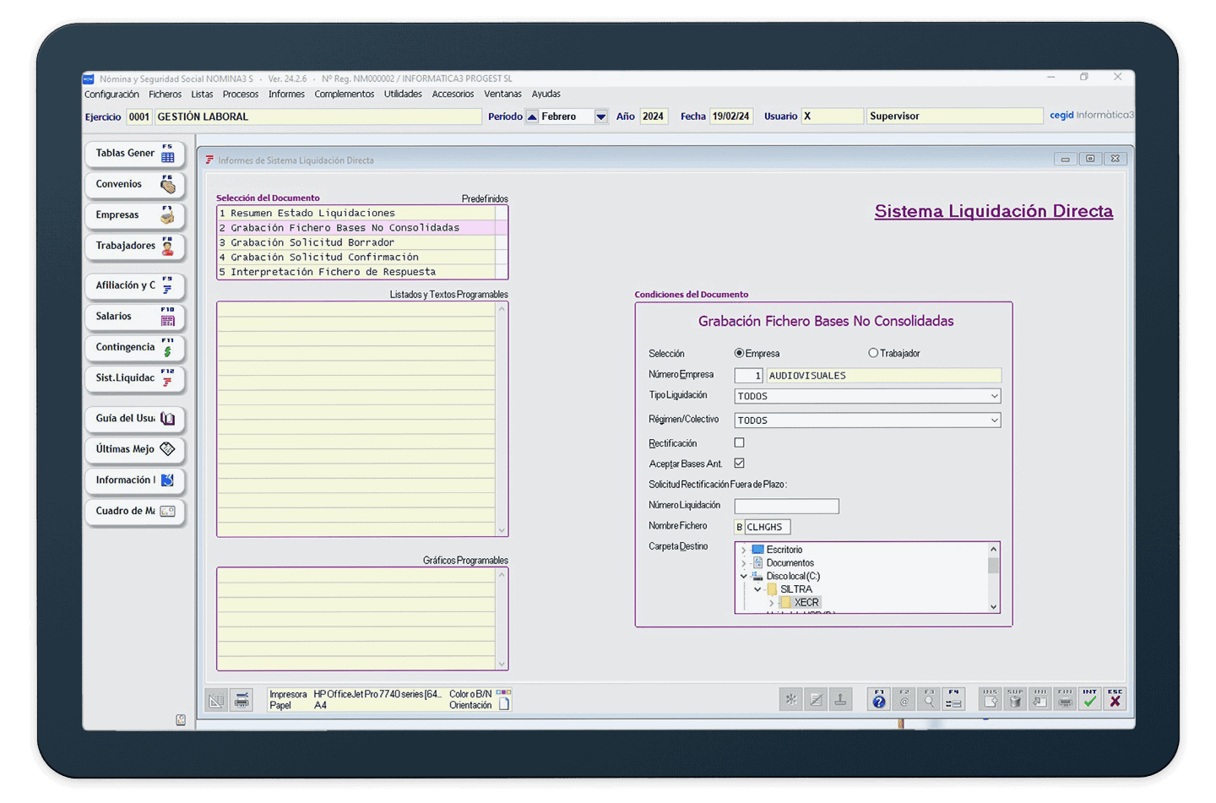This screenshot has height=803, width=1216.
Task: Click the red X ESC cancel icon
Action: (1116, 699)
